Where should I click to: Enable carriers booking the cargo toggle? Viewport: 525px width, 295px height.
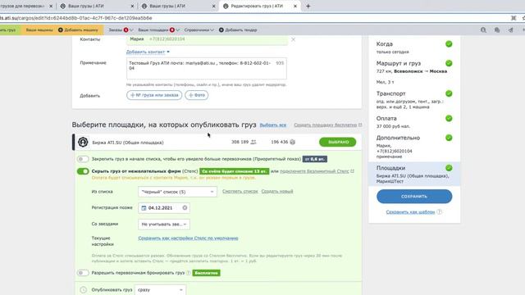coord(83,273)
